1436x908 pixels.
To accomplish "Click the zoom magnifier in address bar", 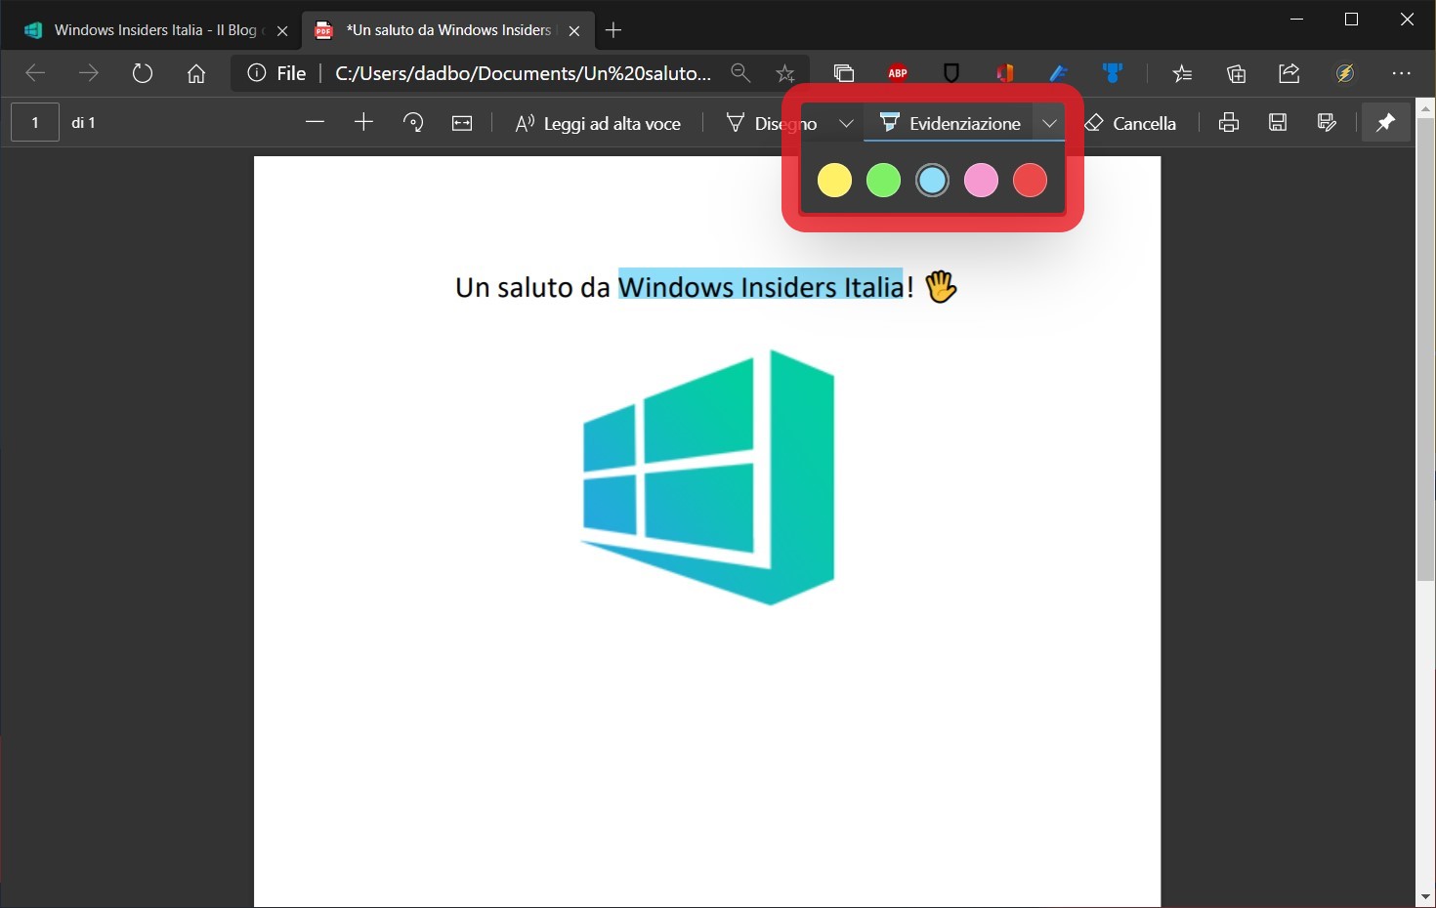I will [740, 73].
